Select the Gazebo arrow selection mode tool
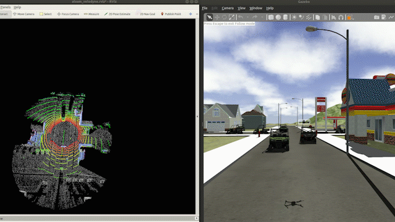This screenshot has height=222, width=395. (x=210, y=17)
